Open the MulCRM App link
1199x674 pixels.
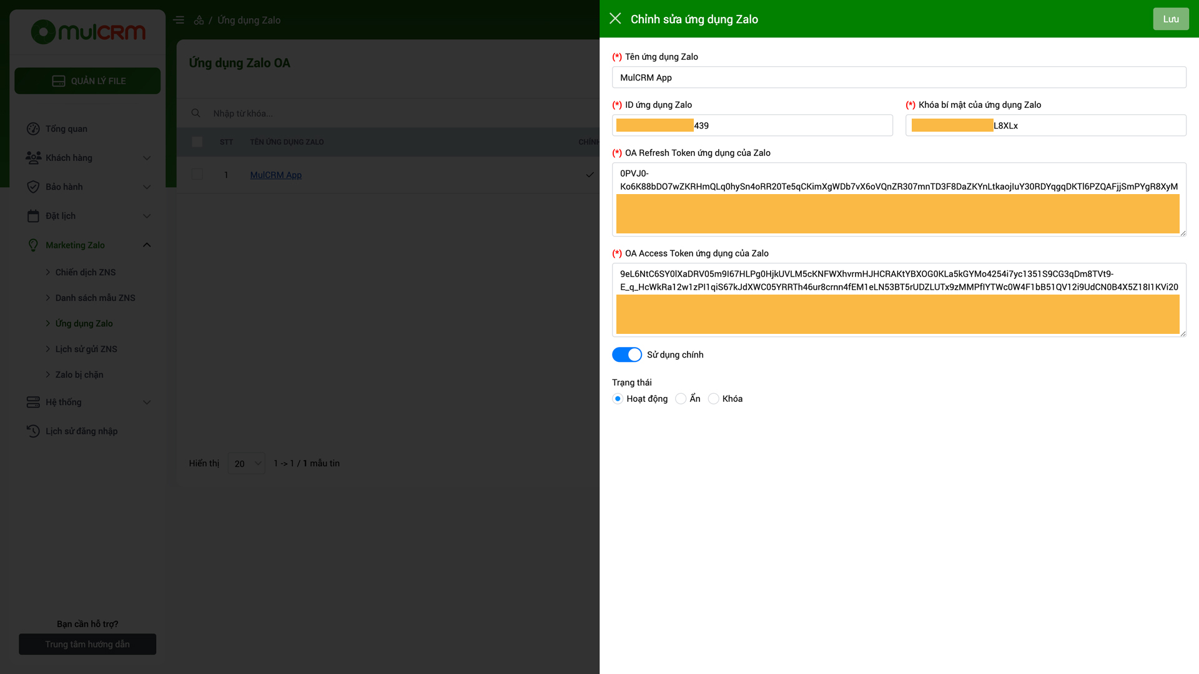pos(275,175)
